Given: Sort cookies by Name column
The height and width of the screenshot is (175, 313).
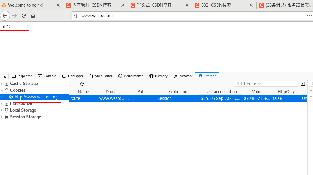Looking at the screenshot, I should [84, 92].
